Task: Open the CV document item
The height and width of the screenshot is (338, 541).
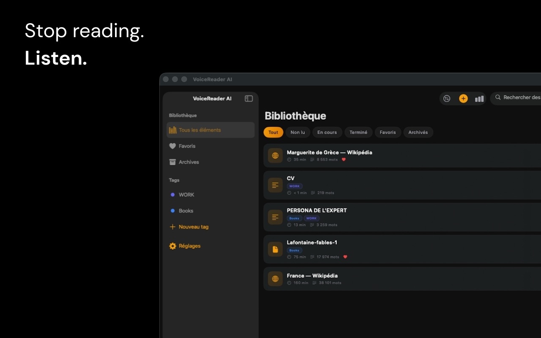Action: (x=402, y=185)
